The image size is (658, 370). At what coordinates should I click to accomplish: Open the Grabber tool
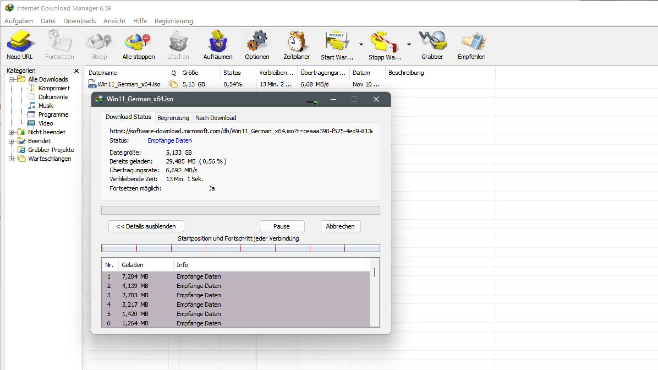coord(432,45)
